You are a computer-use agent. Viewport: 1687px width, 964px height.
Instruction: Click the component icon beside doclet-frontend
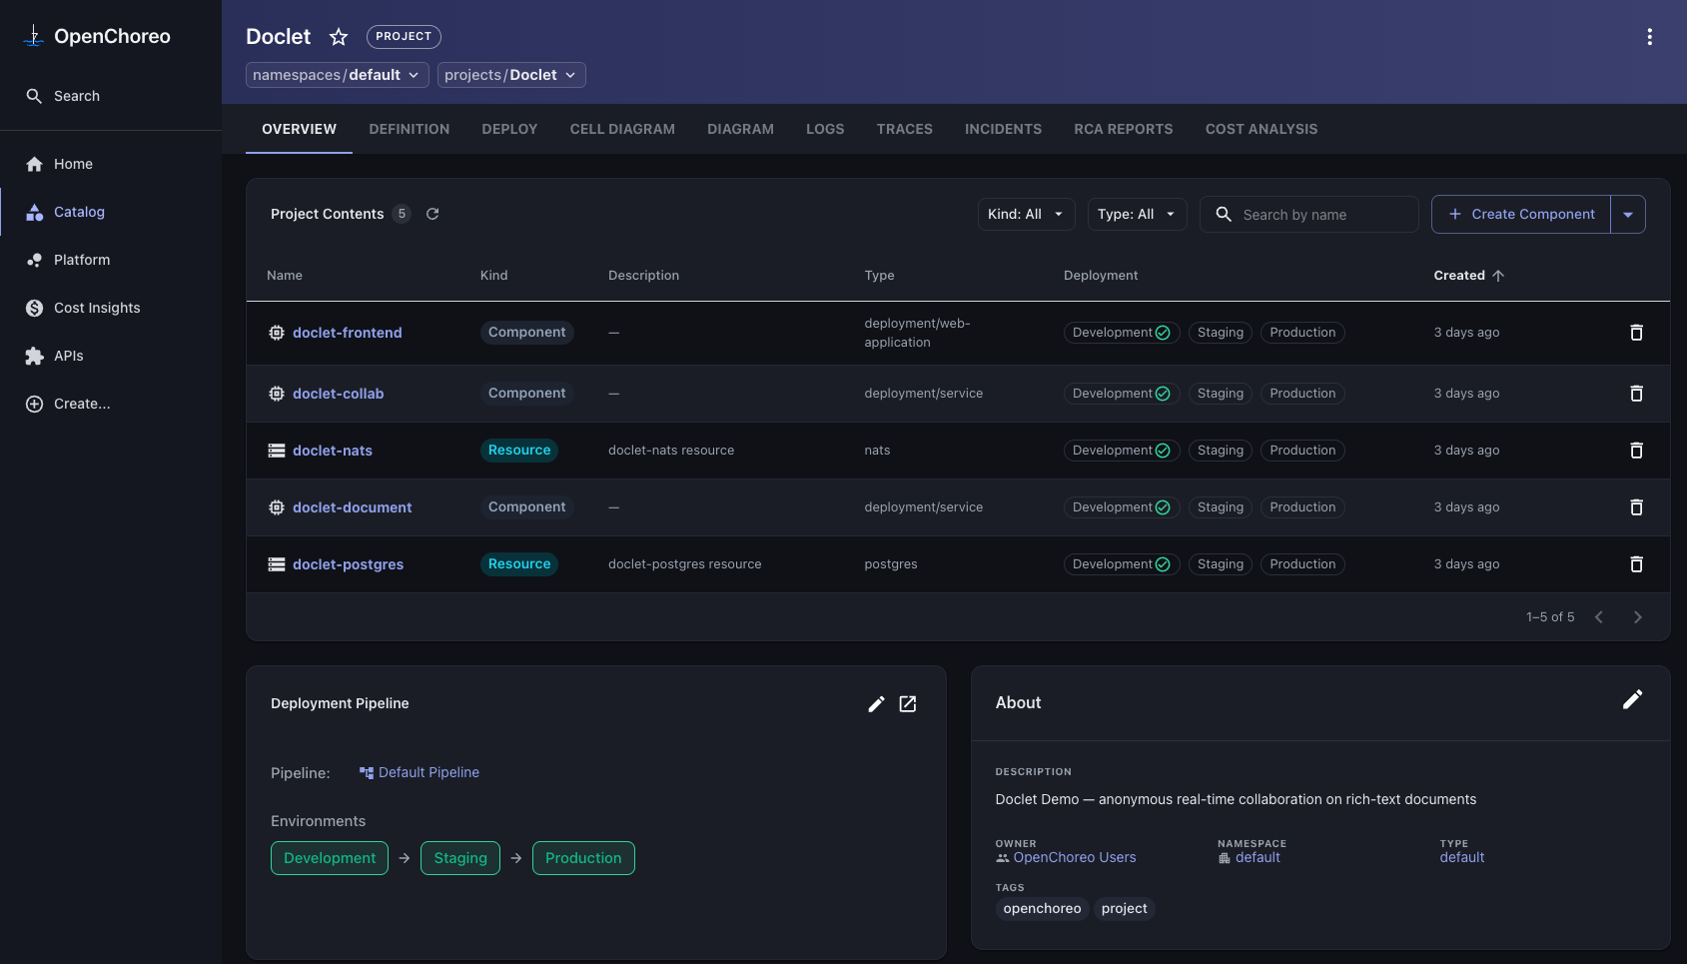[x=277, y=333]
